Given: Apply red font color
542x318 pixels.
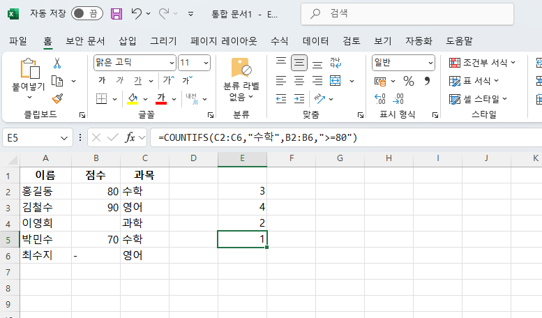Looking at the screenshot, I should tap(161, 99).
